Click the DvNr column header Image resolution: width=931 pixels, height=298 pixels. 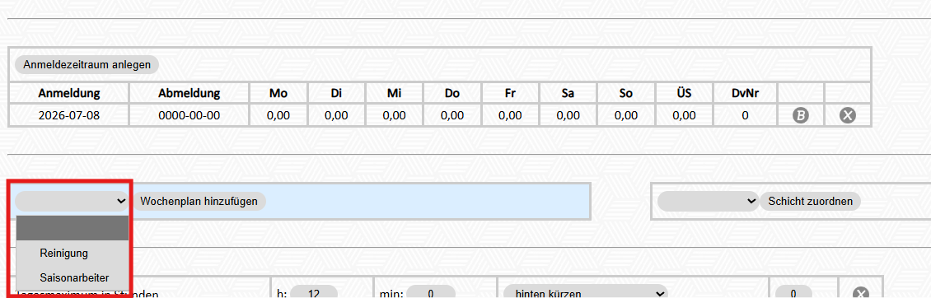[745, 93]
